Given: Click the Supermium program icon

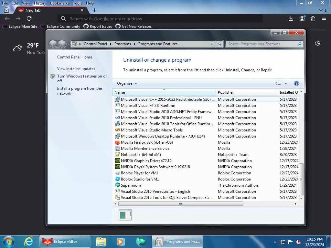Looking at the screenshot, I should pos(117,185).
